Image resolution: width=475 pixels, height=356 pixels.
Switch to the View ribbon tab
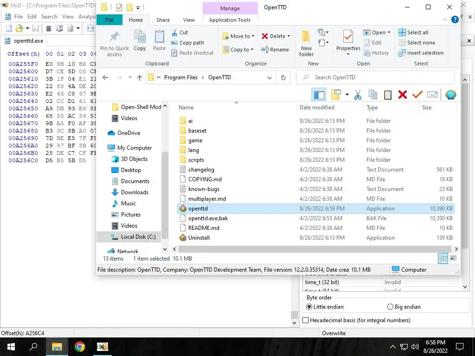point(189,20)
